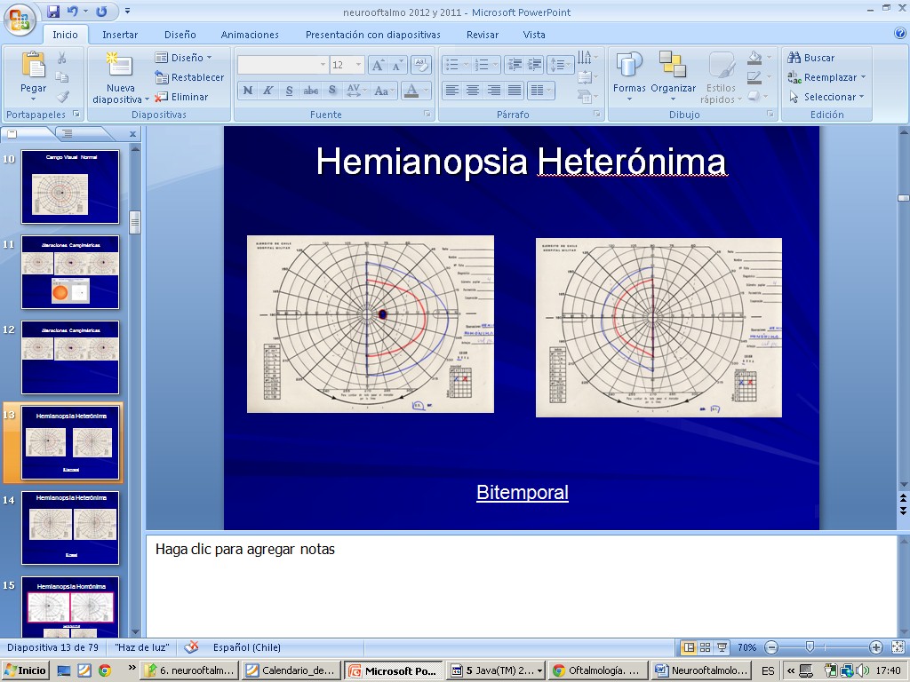Image resolution: width=910 pixels, height=682 pixels.
Task: Click the clear formatting eraser icon
Action: tap(421, 65)
